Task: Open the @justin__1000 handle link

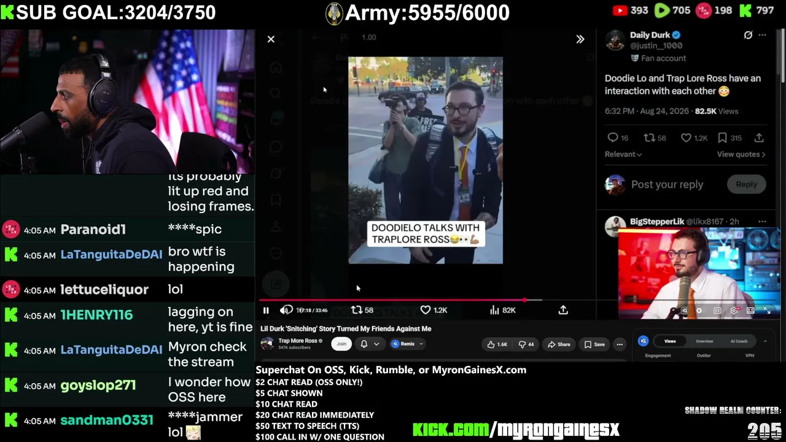Action: [x=656, y=45]
